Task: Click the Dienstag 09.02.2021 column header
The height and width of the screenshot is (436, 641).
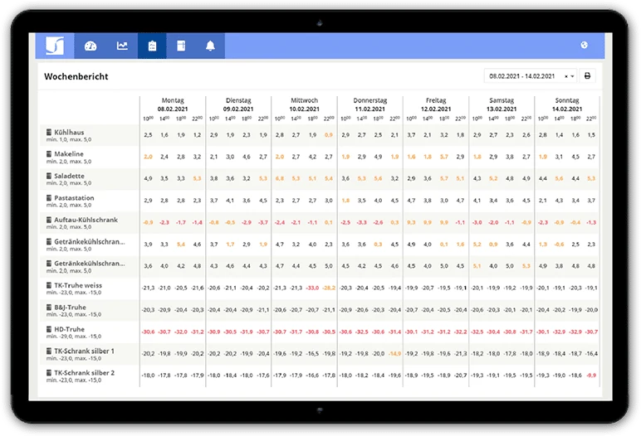Action: (x=238, y=104)
